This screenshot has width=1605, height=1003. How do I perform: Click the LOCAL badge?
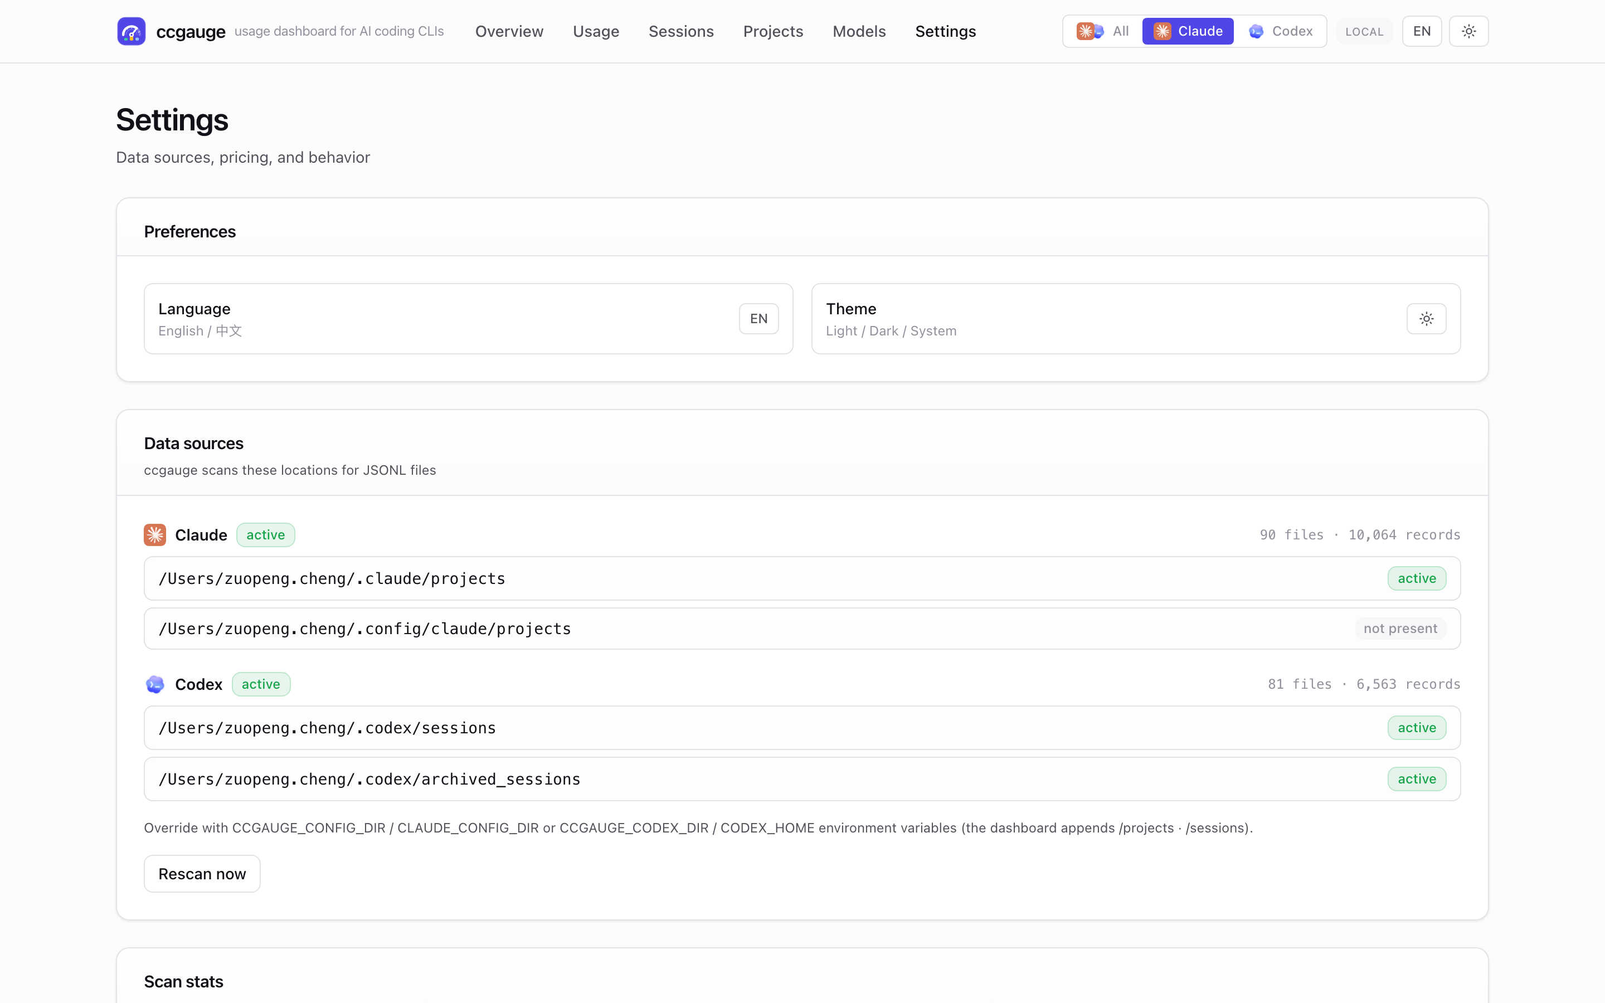coord(1364,31)
